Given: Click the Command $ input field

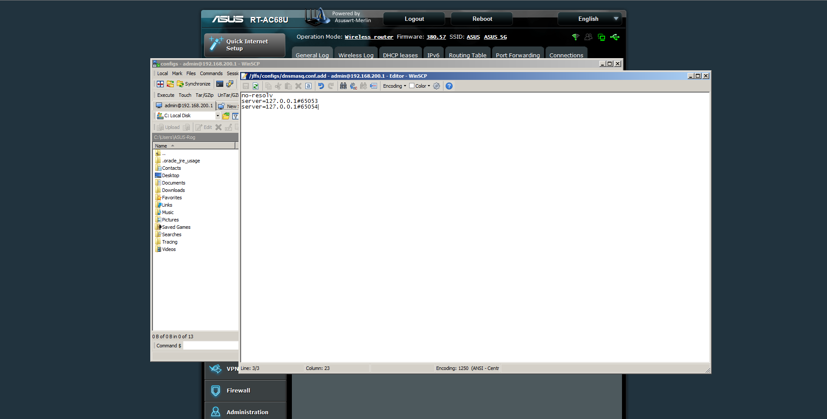Looking at the screenshot, I should (x=211, y=346).
